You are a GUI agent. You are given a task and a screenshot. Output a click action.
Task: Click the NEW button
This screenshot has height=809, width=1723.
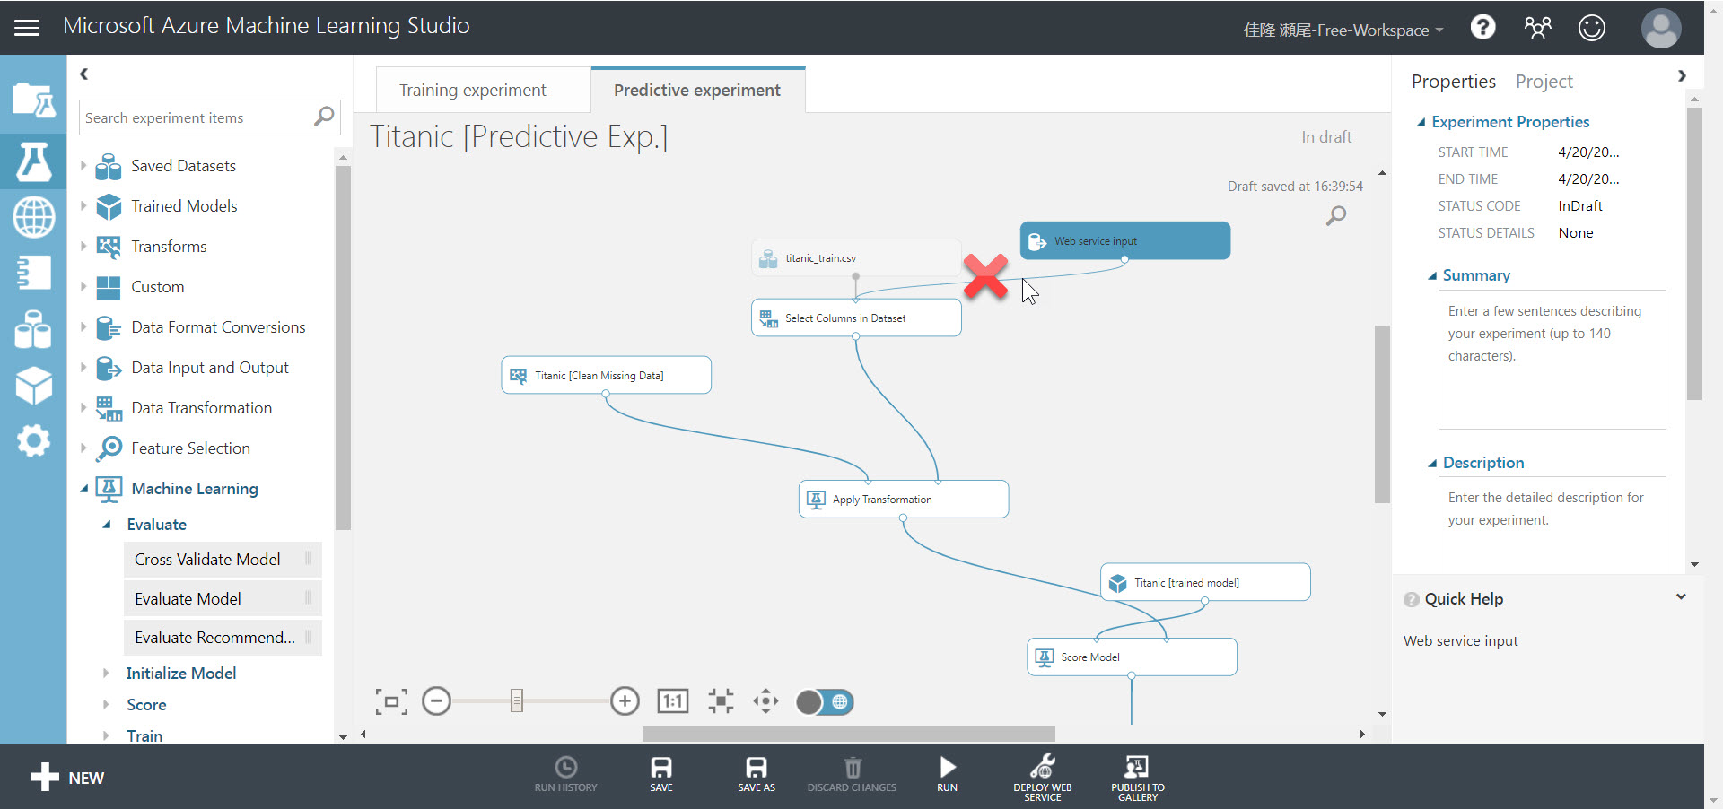click(x=67, y=777)
